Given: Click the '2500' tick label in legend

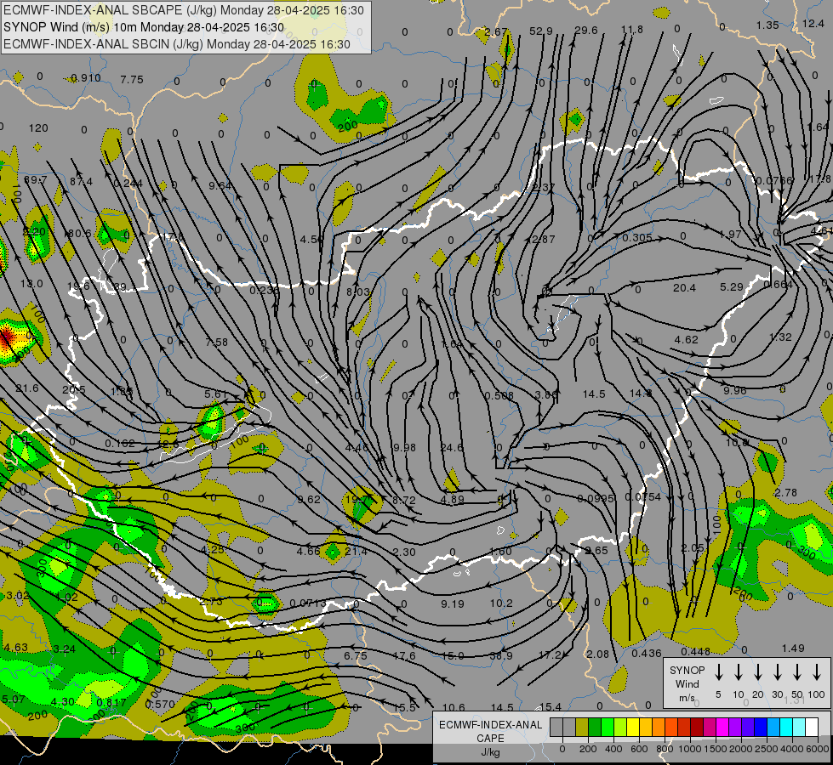Looking at the screenshot, I should click(x=767, y=749).
